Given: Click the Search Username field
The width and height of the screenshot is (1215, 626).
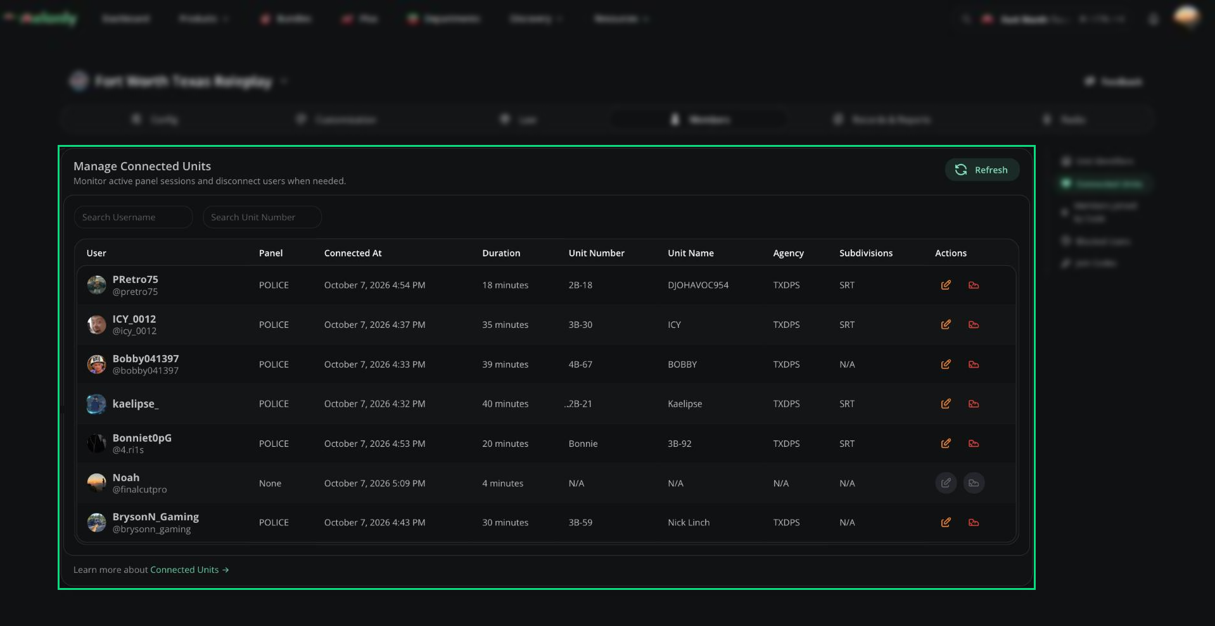Looking at the screenshot, I should click(133, 217).
